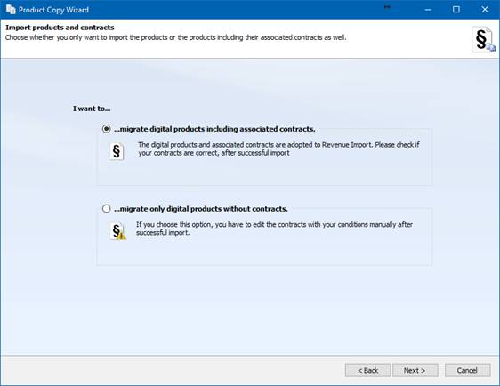The height and width of the screenshot is (386, 500).
Task: Close the wizard with the X button
Action: click(x=485, y=10)
